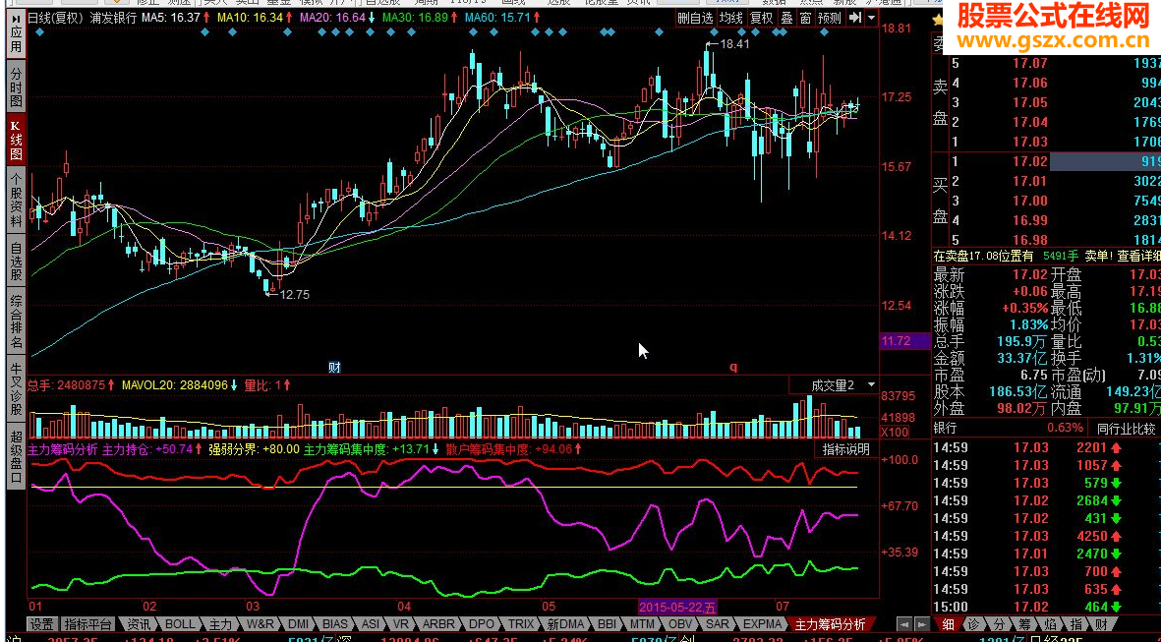The image size is (1161, 642).
Task: Open the 应用 sidebar tab
Action: [x=17, y=41]
